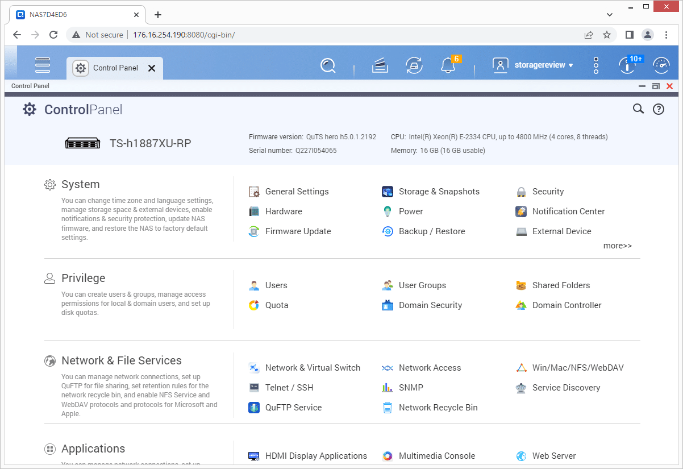Reload the page in Chrome
Screen dimensions: 683x469
coord(53,35)
